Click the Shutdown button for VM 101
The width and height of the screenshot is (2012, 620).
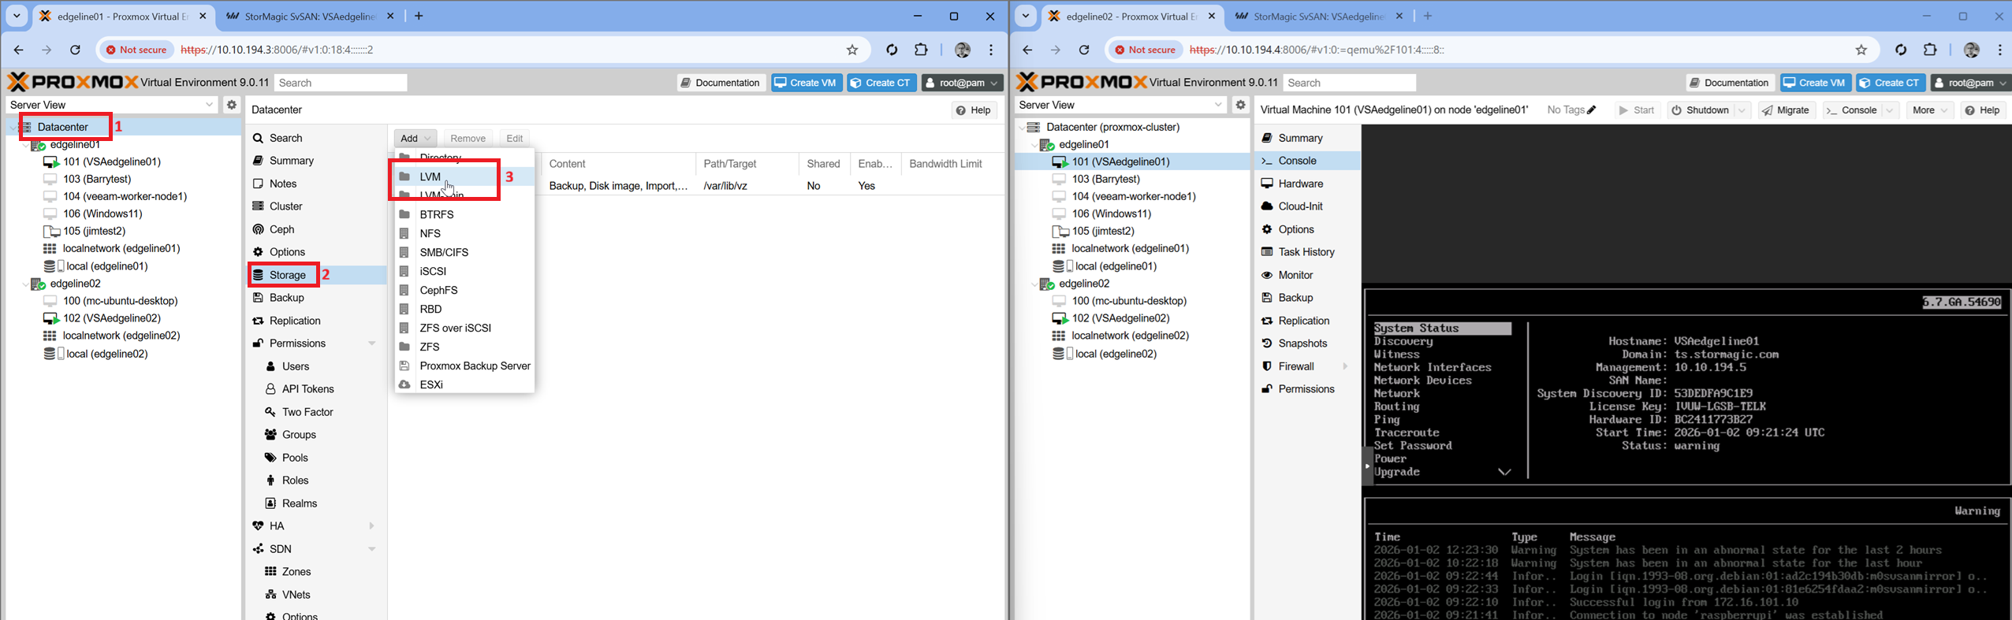coord(1700,110)
